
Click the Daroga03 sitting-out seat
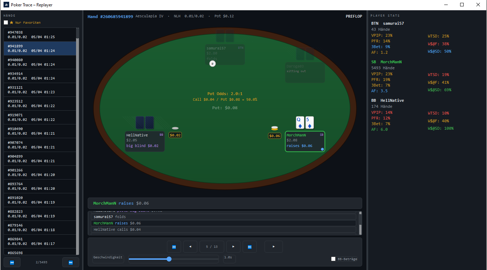(x=305, y=73)
